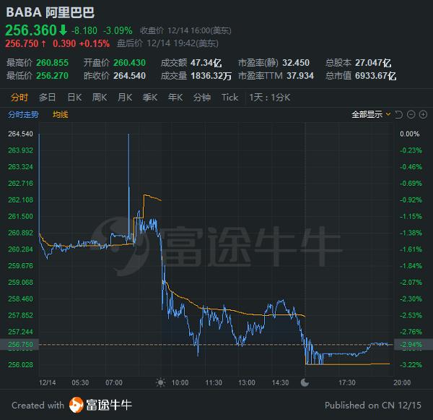
Task: Switch to the 月K tab
Action: [125, 98]
